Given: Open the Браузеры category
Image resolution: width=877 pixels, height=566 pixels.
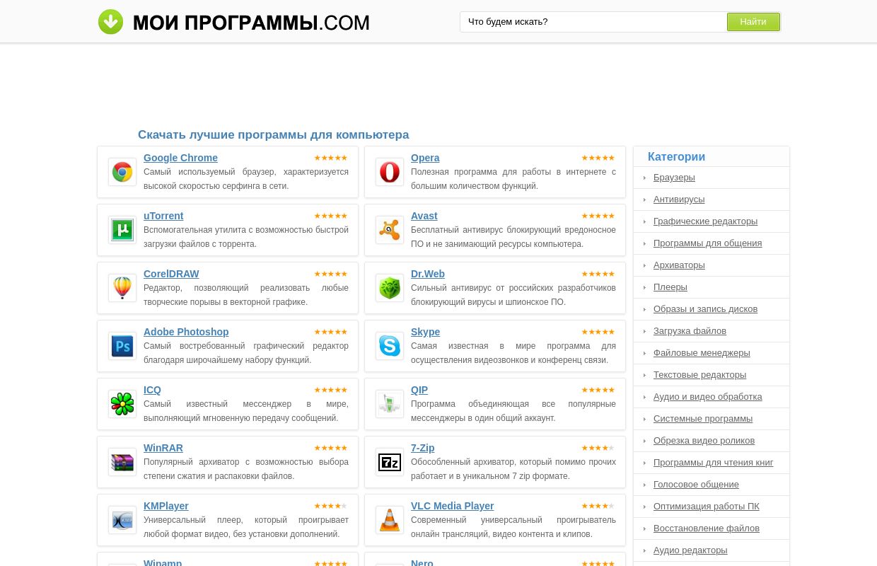Looking at the screenshot, I should point(674,178).
